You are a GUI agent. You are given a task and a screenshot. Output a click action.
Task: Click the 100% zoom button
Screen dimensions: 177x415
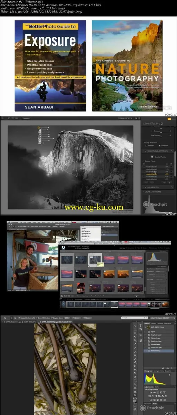67,318
